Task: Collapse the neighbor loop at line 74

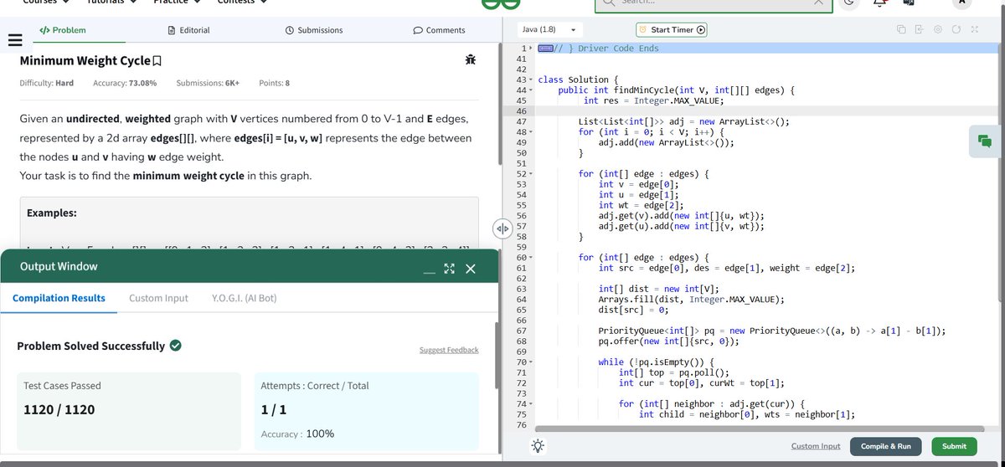Action: [532, 404]
